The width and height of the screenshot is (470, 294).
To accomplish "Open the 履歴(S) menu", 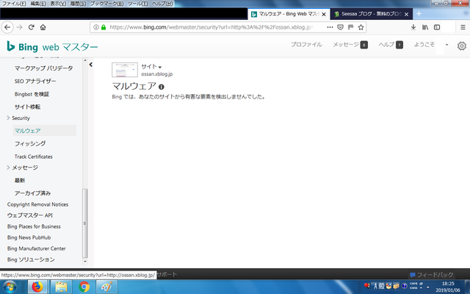I will click(x=78, y=4).
